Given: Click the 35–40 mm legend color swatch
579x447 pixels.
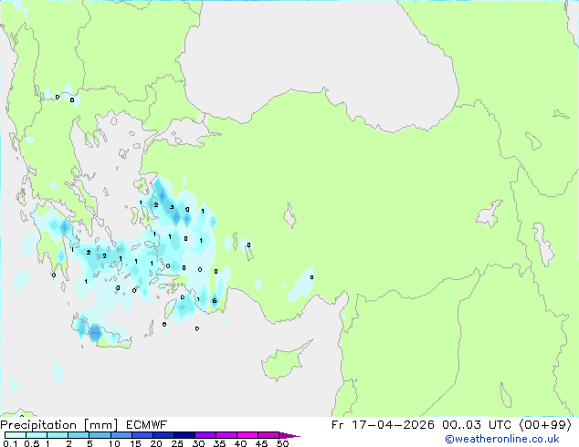Looking at the screenshot, I should click(x=226, y=435).
